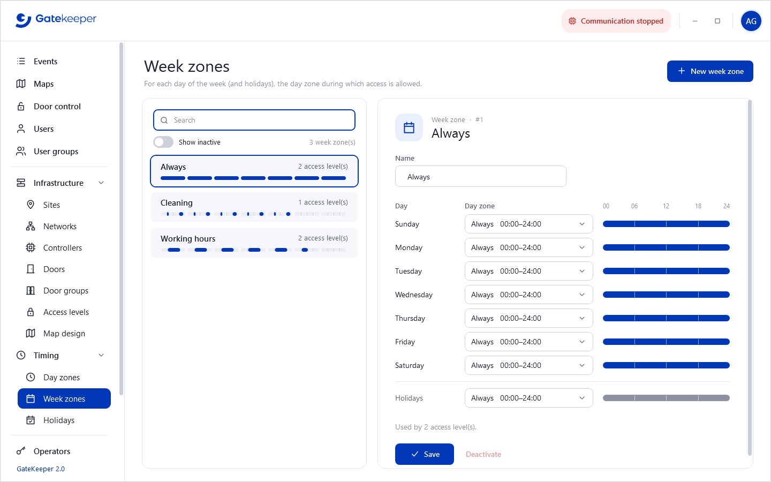Screen dimensions: 771x482
Task: Click the AG user avatar
Action: pyautogui.click(x=751, y=21)
